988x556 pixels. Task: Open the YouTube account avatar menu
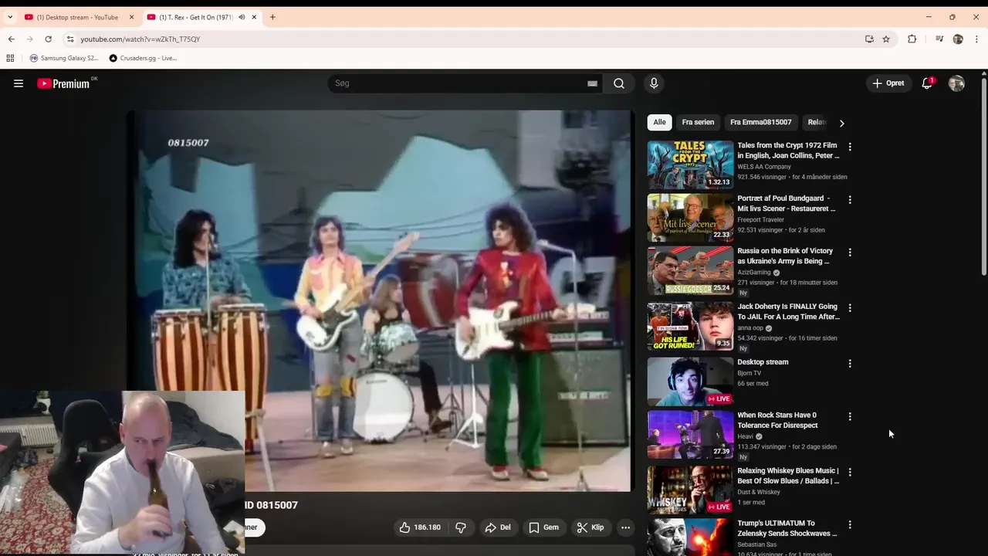[956, 83]
